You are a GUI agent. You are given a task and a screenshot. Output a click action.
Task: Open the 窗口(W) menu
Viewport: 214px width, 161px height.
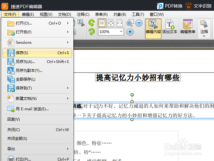pyautogui.click(x=156, y=14)
